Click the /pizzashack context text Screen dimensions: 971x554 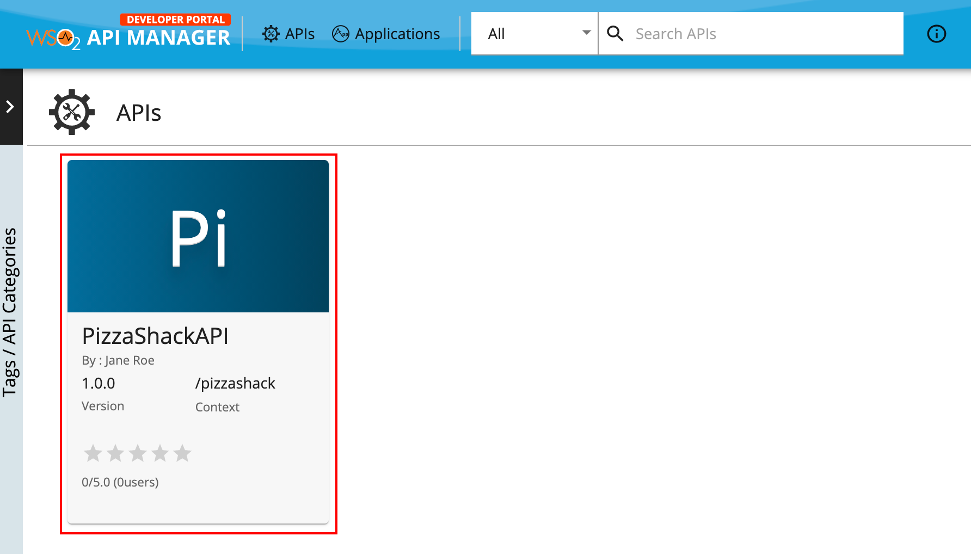235,384
